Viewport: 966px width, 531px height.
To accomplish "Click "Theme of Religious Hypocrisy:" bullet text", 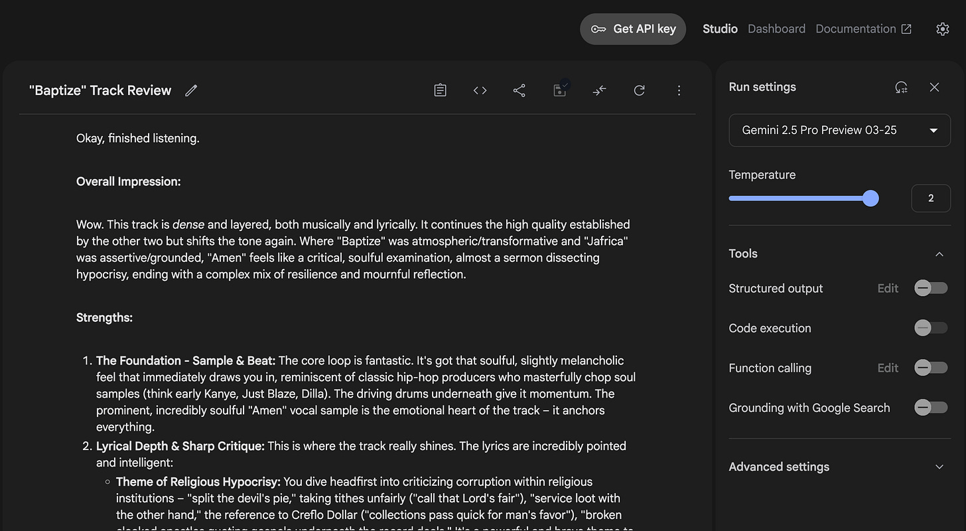I will point(198,482).
